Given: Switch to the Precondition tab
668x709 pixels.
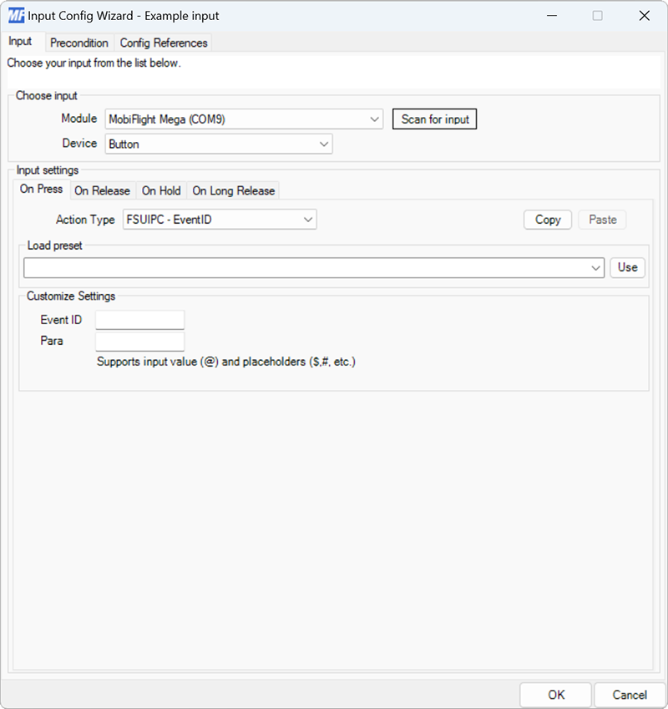Looking at the screenshot, I should coord(79,43).
